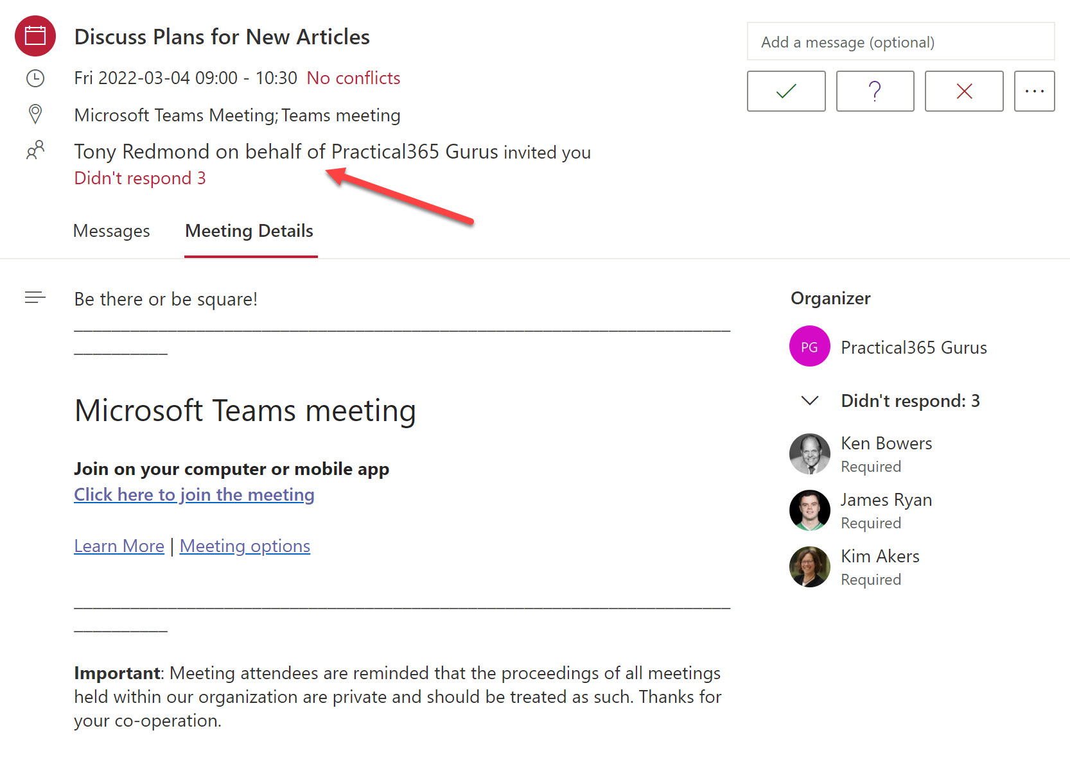Select the Meeting Details tab
The image size is (1070, 769).
pyautogui.click(x=249, y=231)
